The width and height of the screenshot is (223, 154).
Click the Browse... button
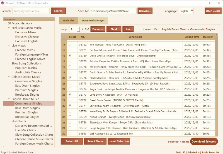[145, 11]
